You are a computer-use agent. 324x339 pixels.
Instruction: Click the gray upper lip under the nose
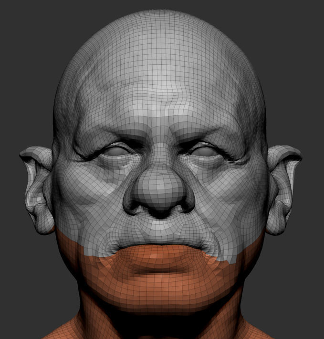pyautogui.click(x=160, y=232)
